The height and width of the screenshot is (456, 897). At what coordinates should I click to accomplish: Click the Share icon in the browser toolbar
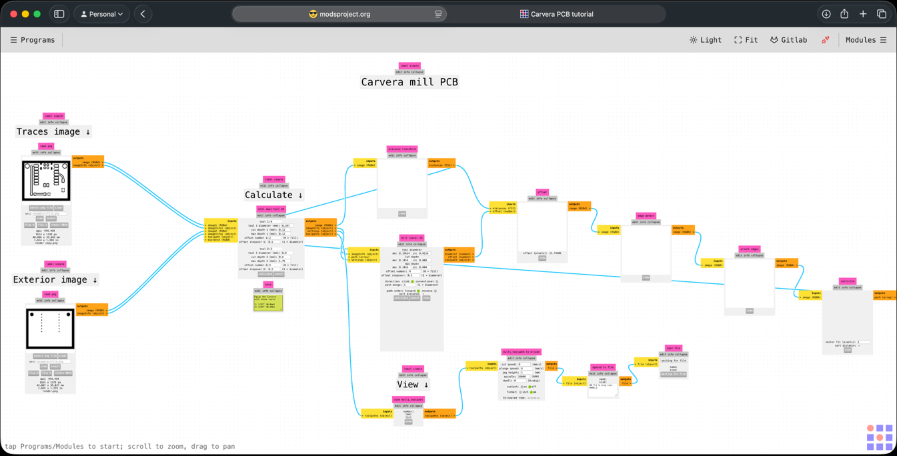(844, 14)
